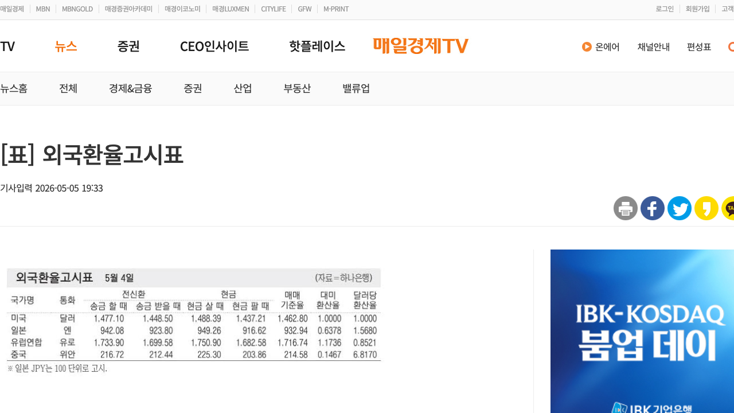The width and height of the screenshot is (734, 413).
Task: Open 핫플레이스 menu
Action: (317, 46)
